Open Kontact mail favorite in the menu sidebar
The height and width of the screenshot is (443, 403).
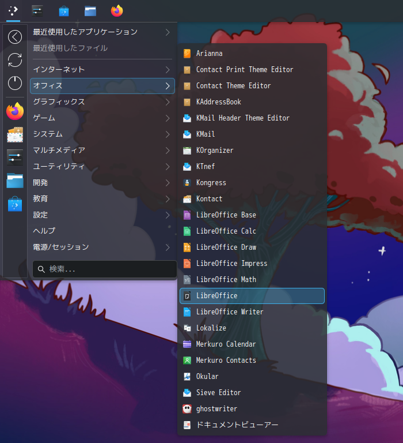[x=15, y=134]
